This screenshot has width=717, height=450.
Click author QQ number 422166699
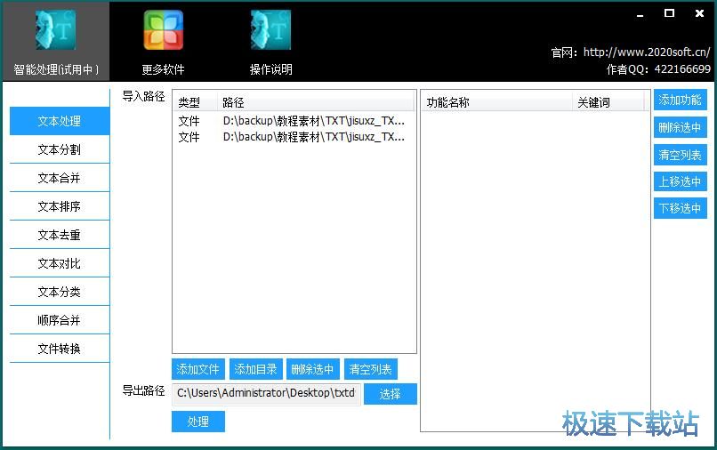(x=682, y=69)
